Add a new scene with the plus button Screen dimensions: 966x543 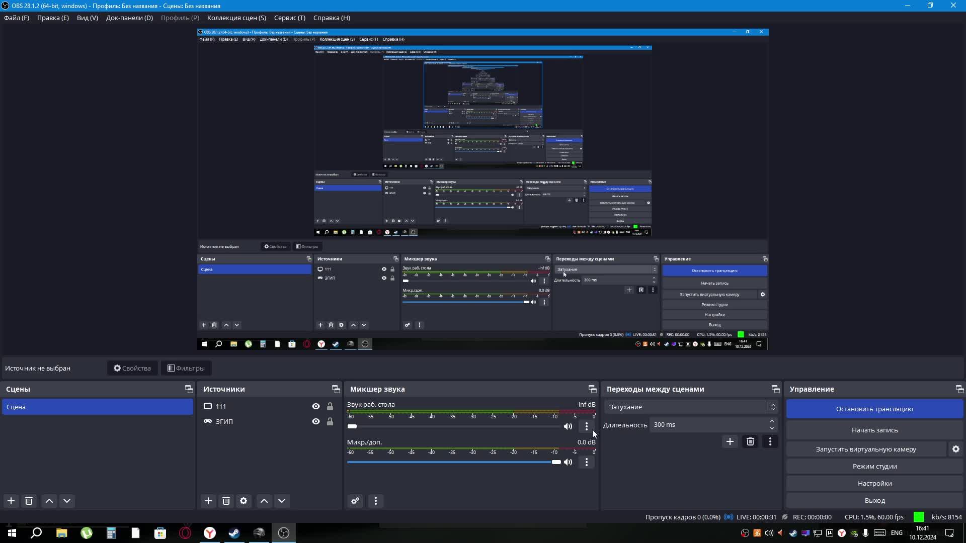point(11,501)
